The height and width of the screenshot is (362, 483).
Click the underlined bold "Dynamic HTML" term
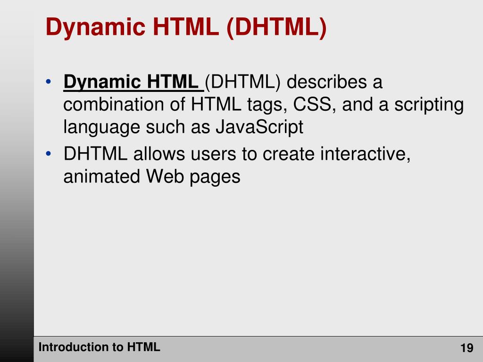point(131,82)
